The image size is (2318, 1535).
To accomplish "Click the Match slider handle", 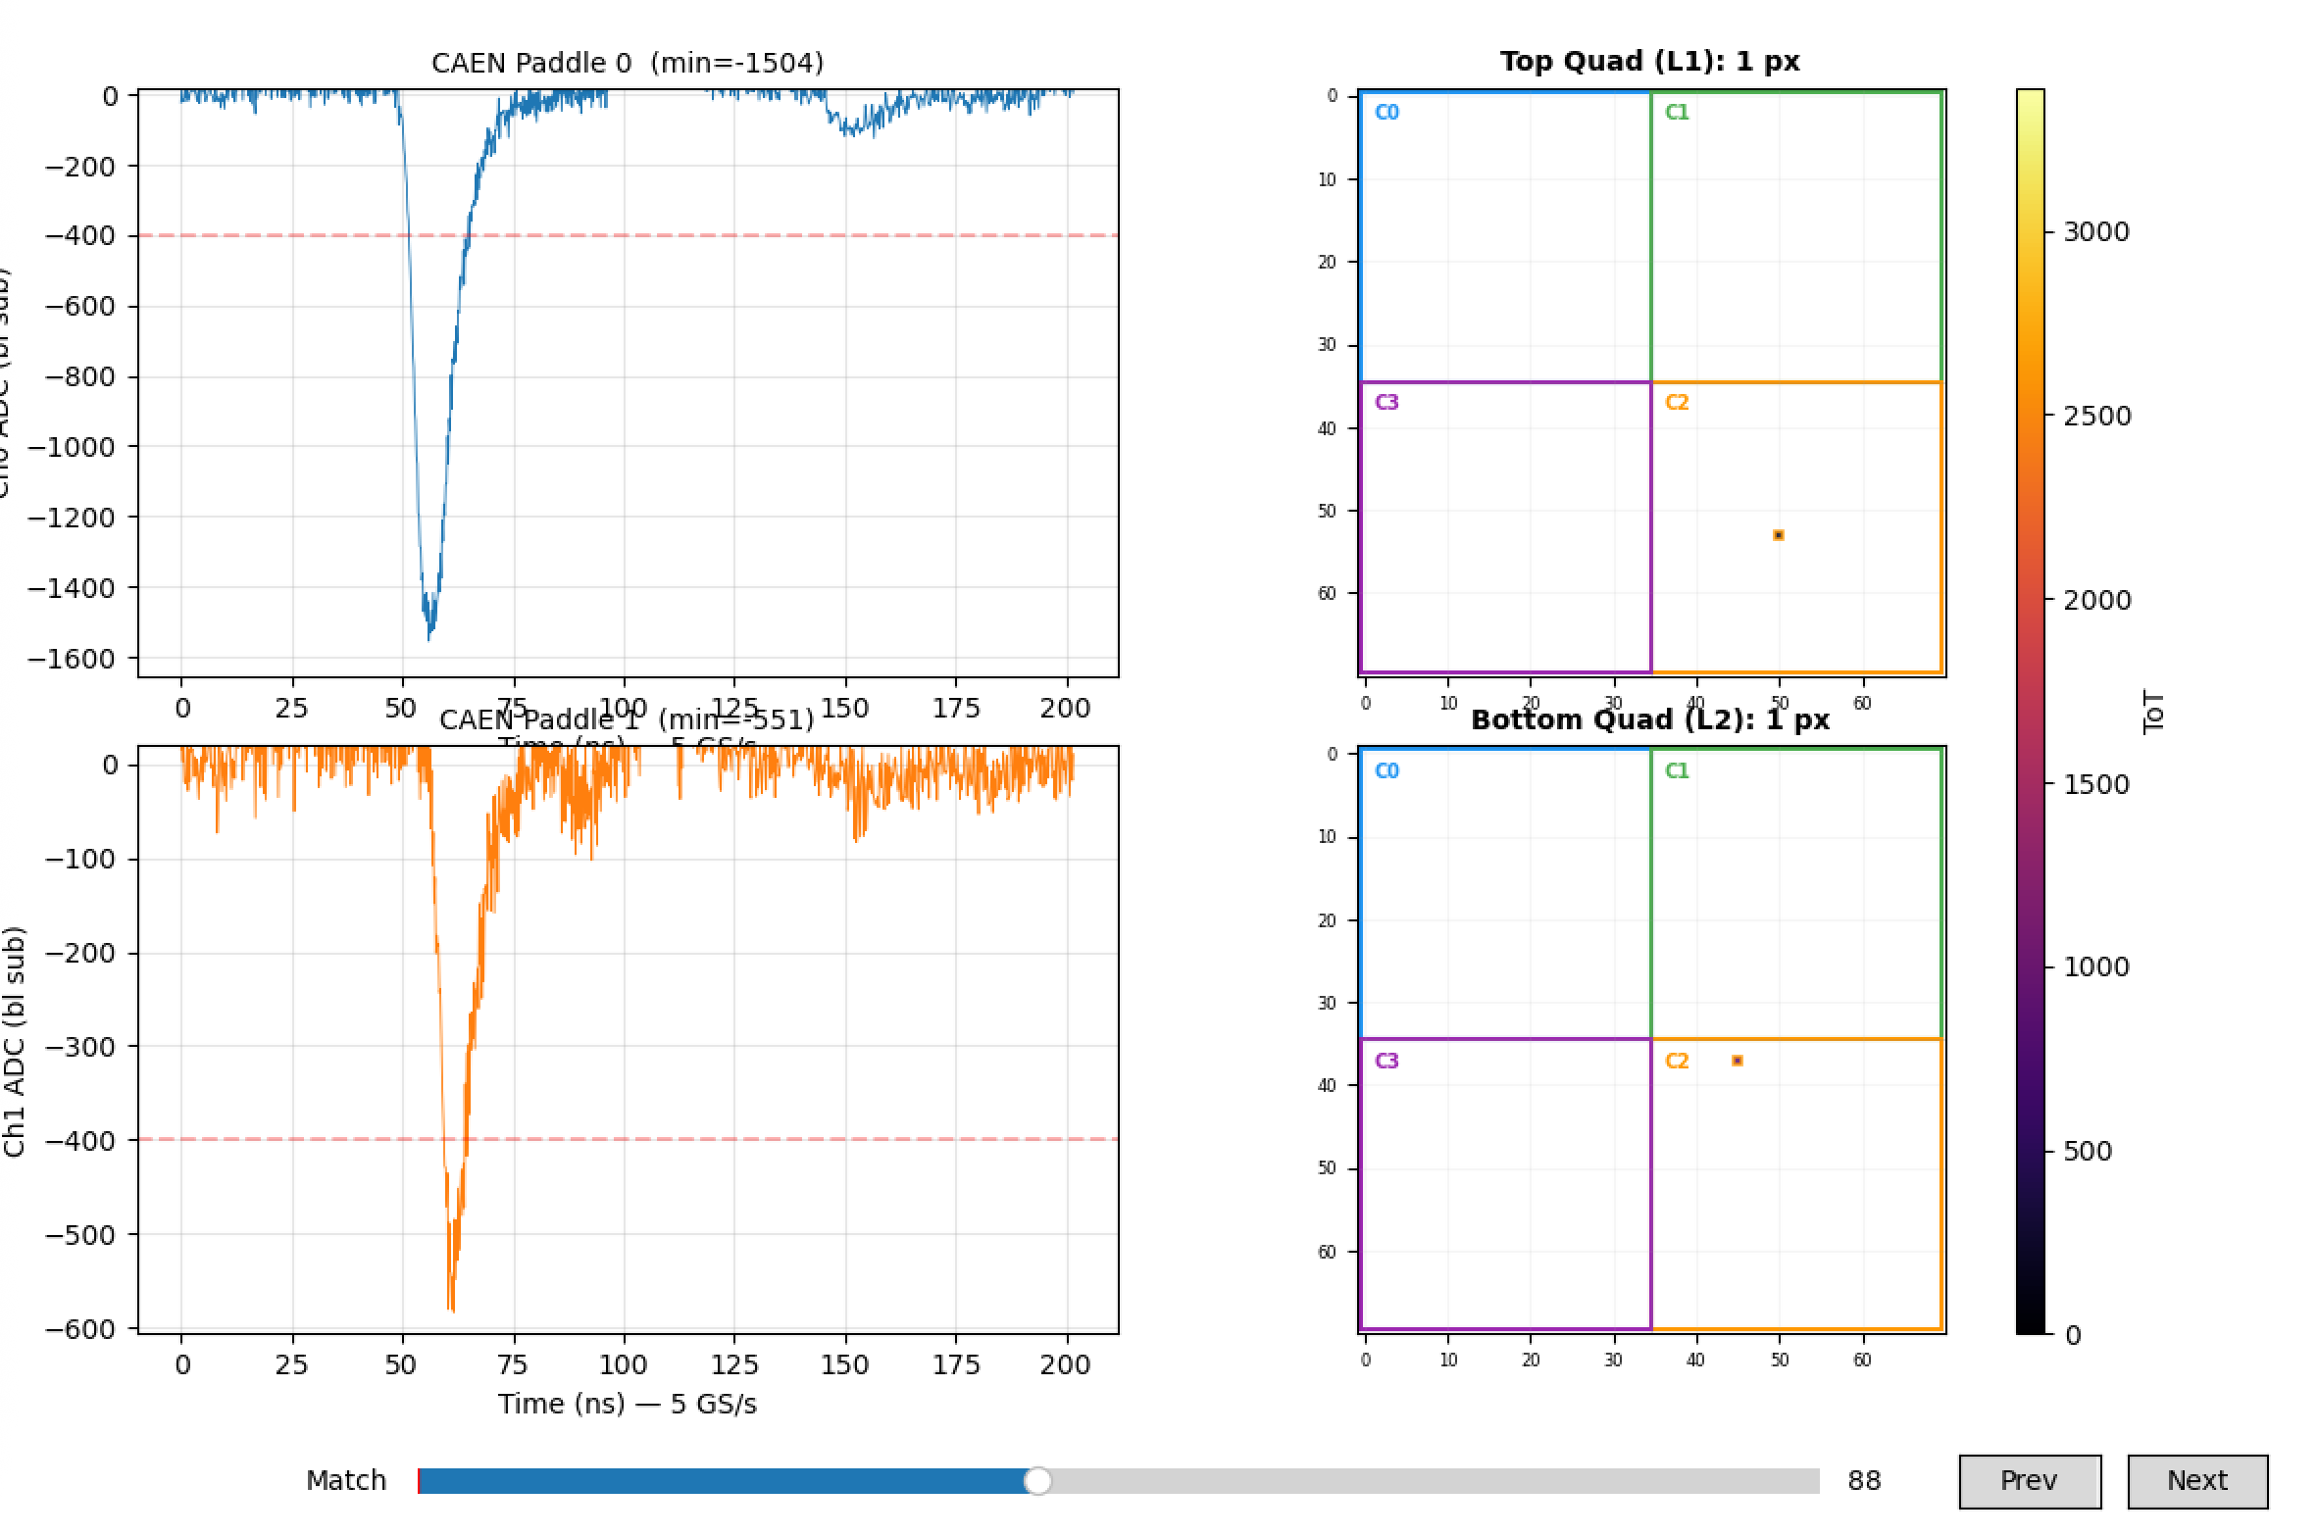I will point(1036,1480).
